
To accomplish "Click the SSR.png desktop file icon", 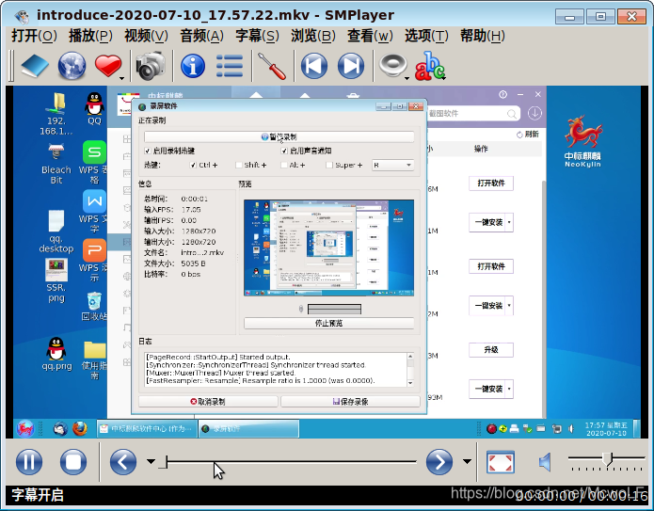I will (x=56, y=280).
